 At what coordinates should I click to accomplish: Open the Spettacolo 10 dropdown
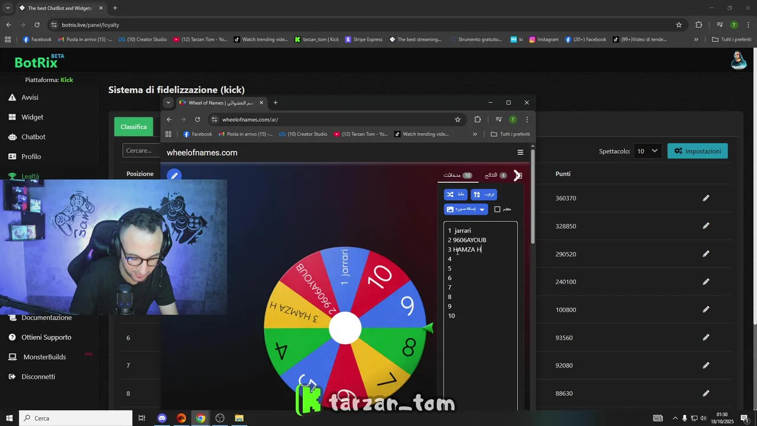pos(647,151)
